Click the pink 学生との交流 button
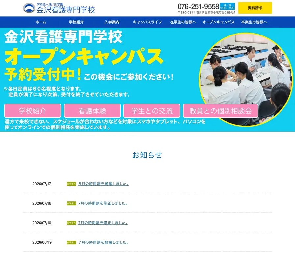295x253 pixels. click(152, 111)
